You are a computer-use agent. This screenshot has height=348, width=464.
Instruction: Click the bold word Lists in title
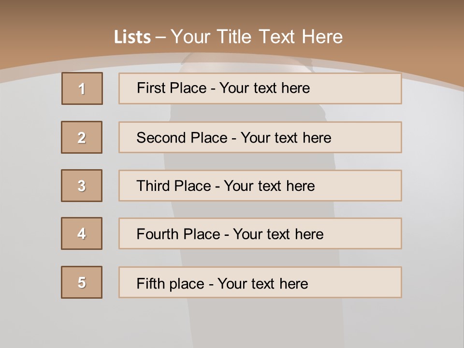click(132, 37)
